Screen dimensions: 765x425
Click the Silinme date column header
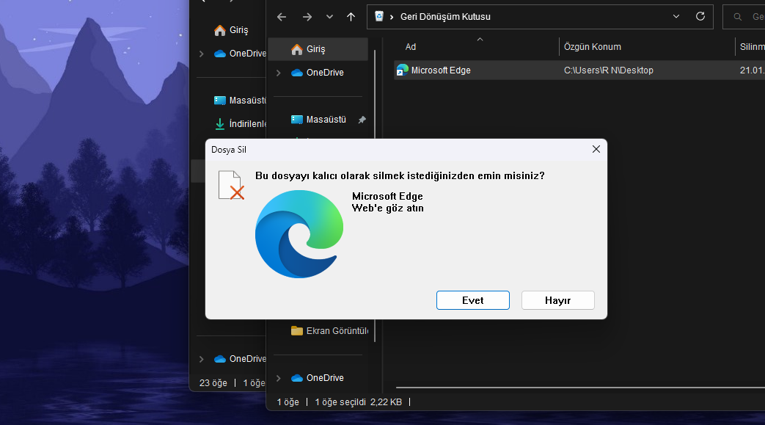tap(752, 47)
